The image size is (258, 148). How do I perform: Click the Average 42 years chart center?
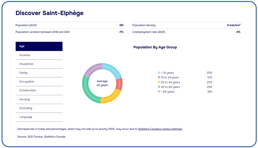(102, 83)
